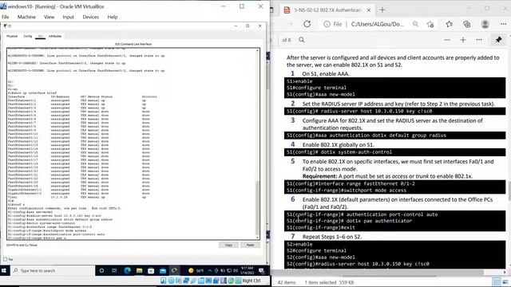Toggle the Top checkbox in S1 window
This screenshot has width=511, height=287.
tap(6, 259)
